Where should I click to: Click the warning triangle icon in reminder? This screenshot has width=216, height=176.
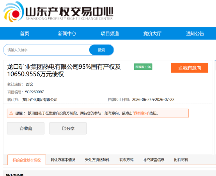click(11, 113)
